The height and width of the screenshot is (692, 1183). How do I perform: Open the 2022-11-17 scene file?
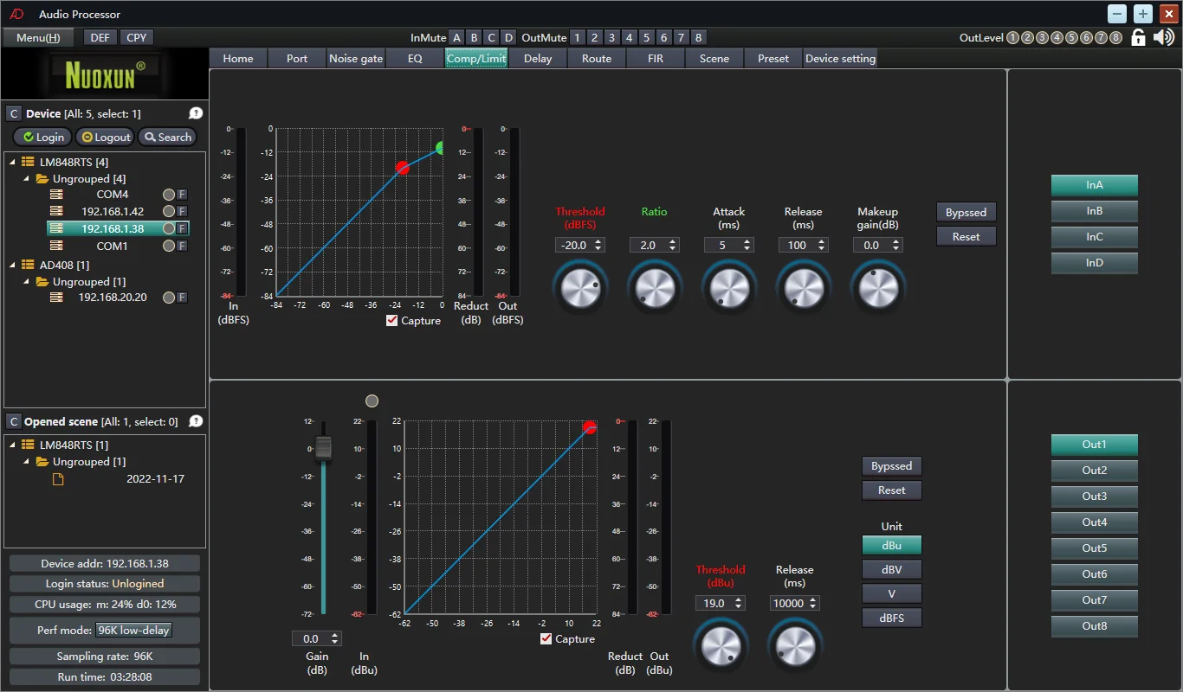pos(155,478)
